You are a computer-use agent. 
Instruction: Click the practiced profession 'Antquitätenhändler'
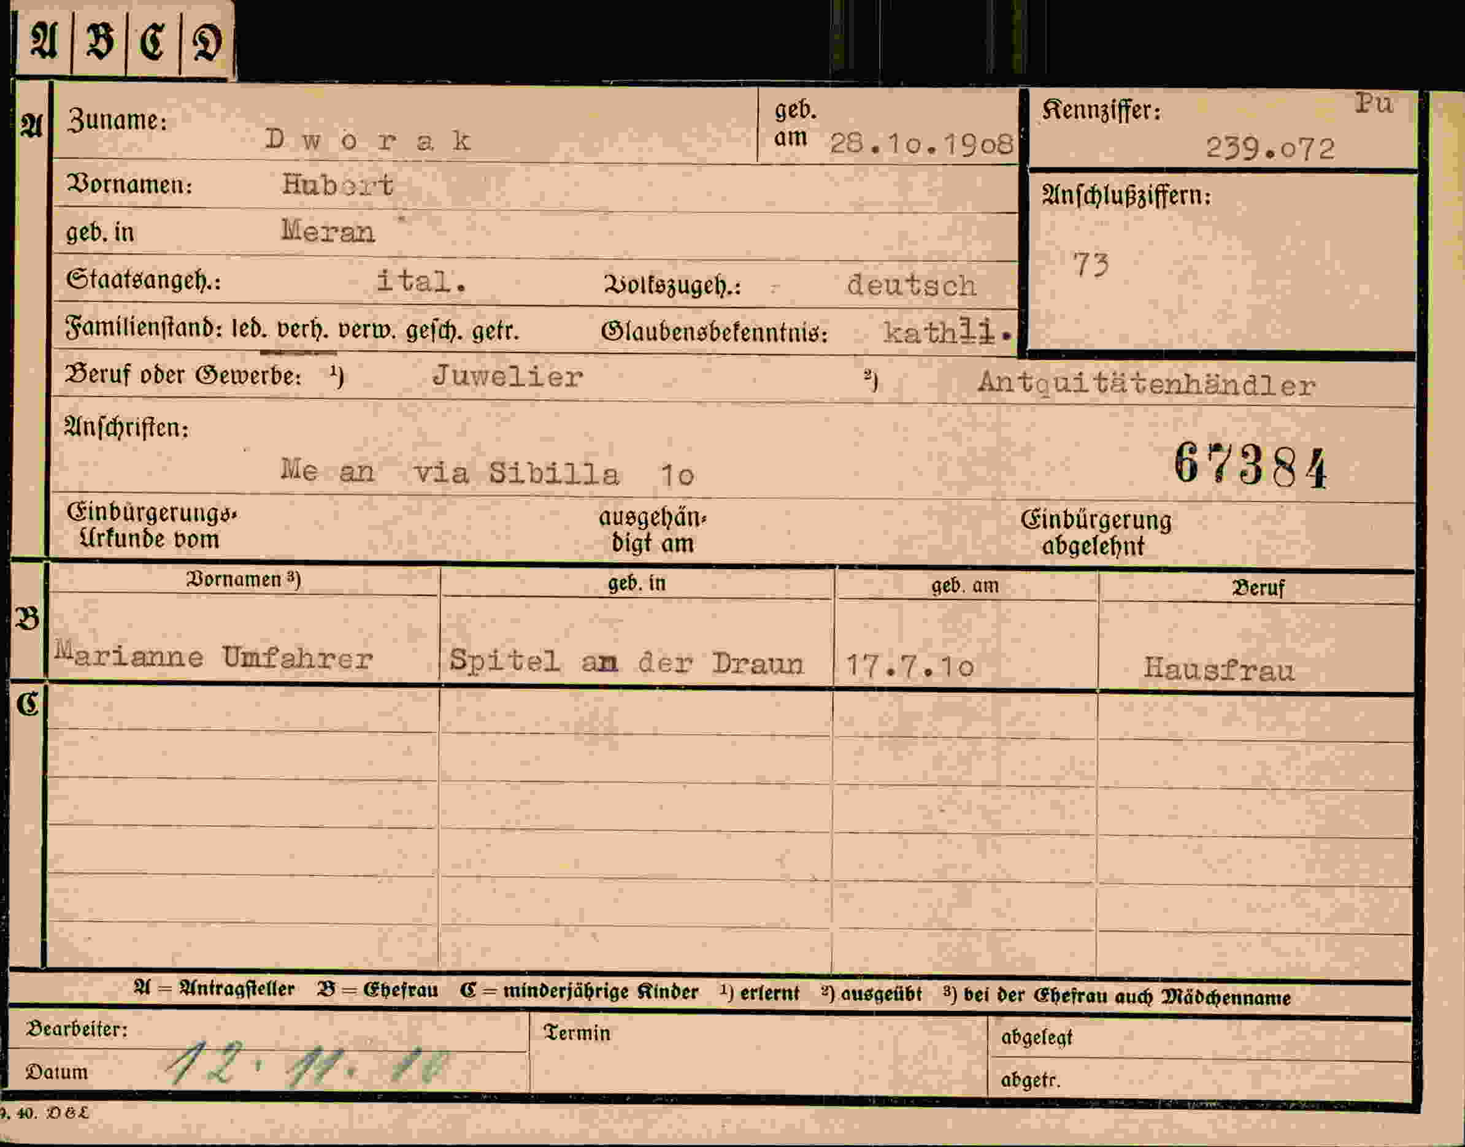(1146, 383)
